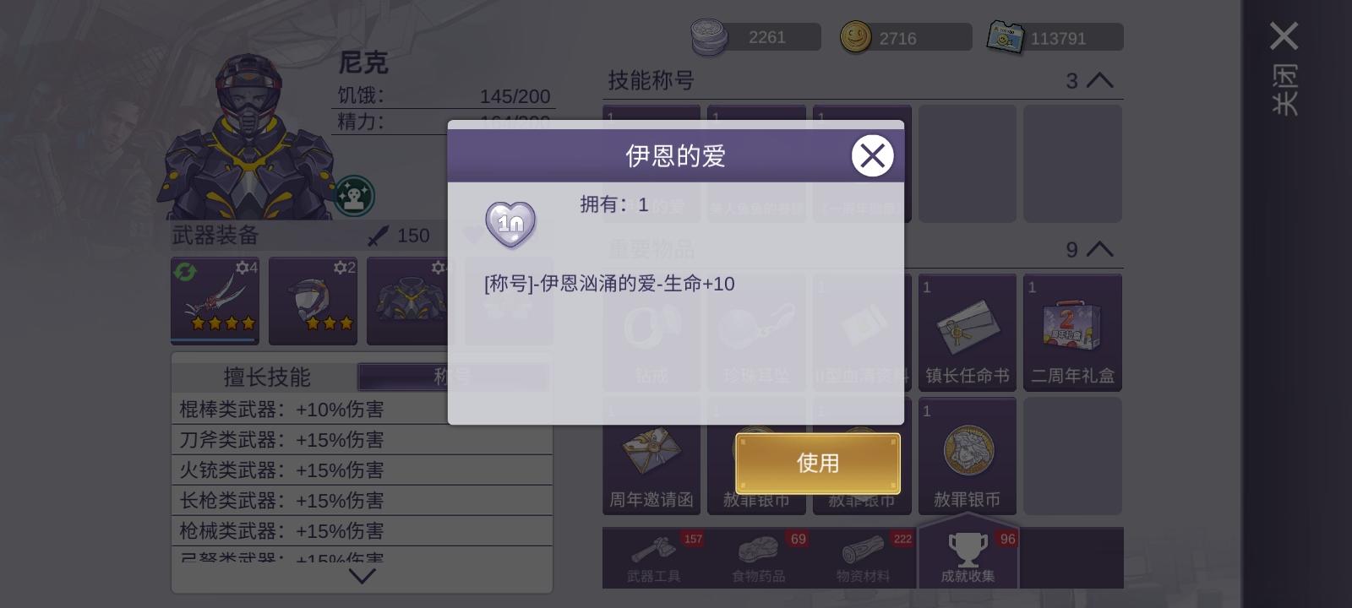This screenshot has width=1352, height=608.
Task: Collapse the 重要物品 section with count 9
Action: pos(1099,249)
